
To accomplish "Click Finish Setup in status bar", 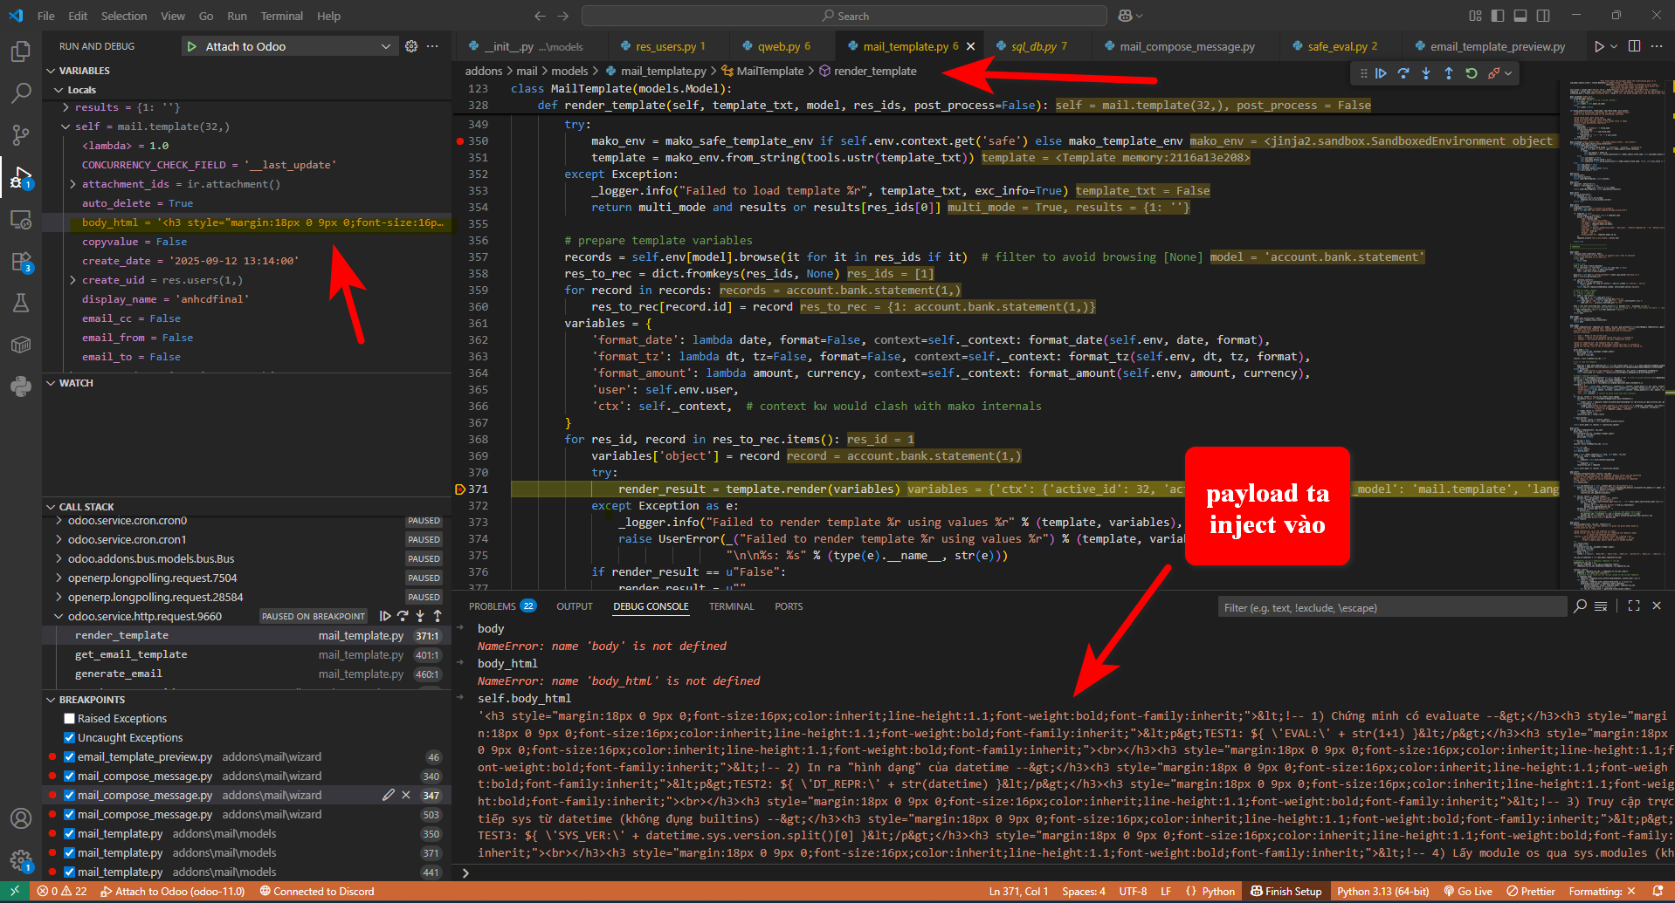I will pyautogui.click(x=1286, y=891).
